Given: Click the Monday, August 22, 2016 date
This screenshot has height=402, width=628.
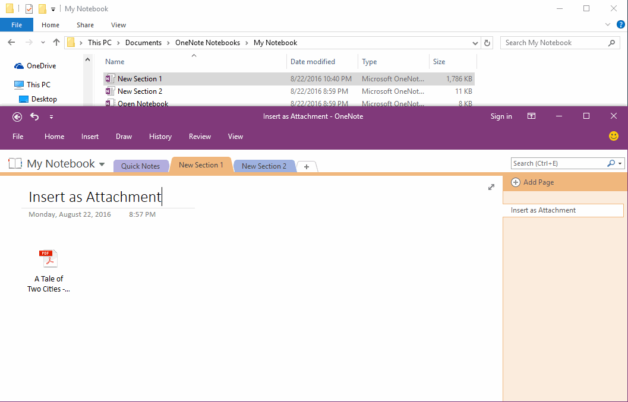Looking at the screenshot, I should 70,214.
